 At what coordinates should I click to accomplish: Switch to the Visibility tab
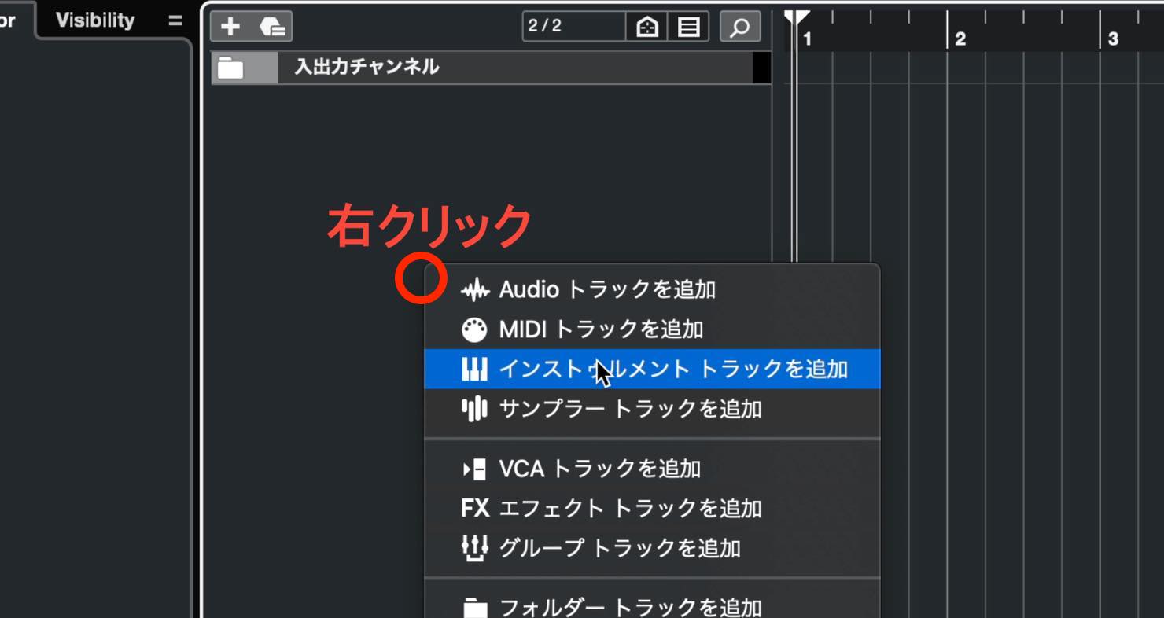(x=95, y=20)
